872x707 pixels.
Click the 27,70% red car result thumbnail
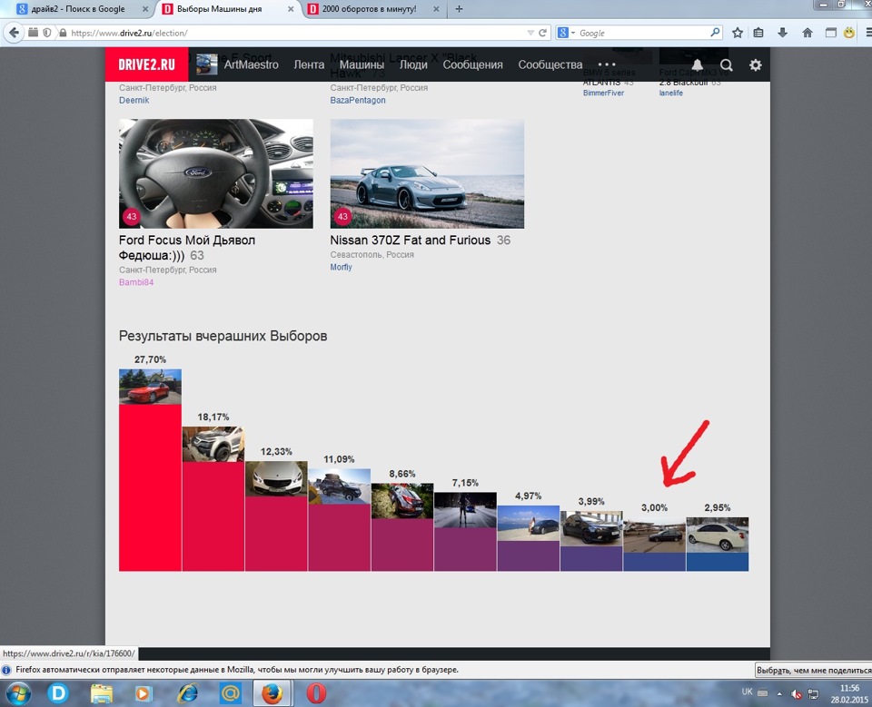coord(150,387)
